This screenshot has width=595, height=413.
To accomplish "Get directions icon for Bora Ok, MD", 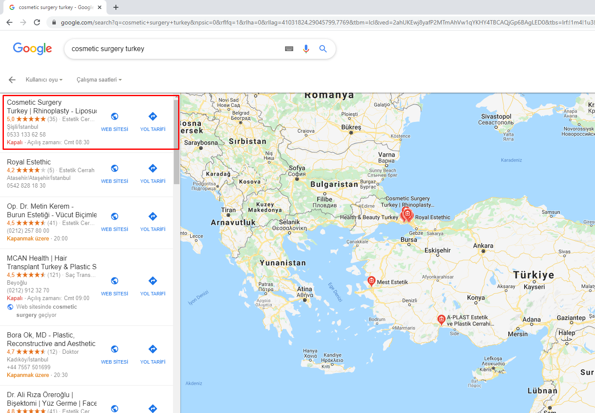I will coord(153,349).
